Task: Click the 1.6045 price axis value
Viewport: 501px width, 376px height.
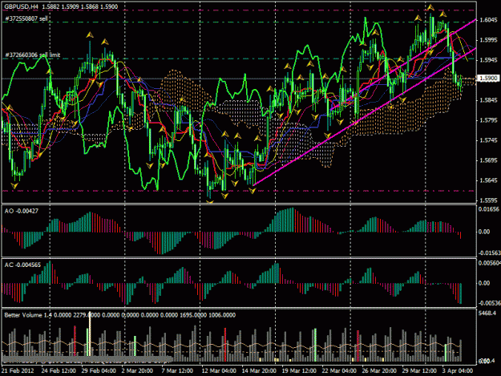Action: [x=488, y=20]
